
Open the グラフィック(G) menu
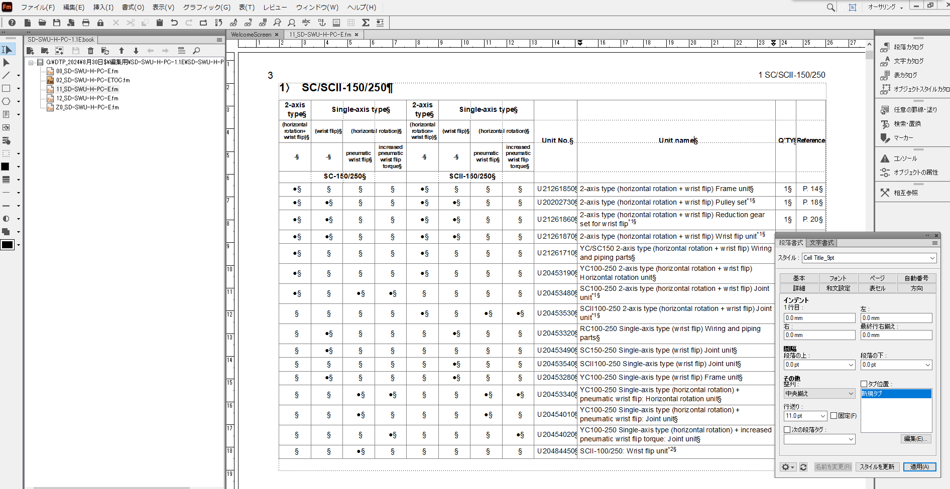pyautogui.click(x=206, y=7)
